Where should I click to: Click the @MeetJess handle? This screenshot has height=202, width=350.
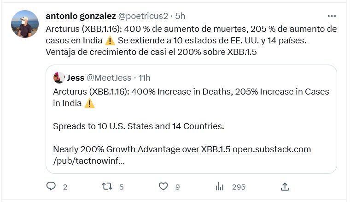[110, 78]
